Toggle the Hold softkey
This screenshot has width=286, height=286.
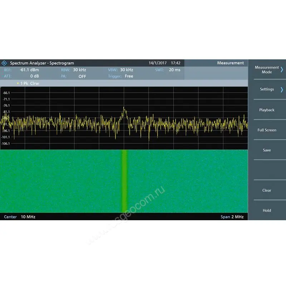click(267, 211)
